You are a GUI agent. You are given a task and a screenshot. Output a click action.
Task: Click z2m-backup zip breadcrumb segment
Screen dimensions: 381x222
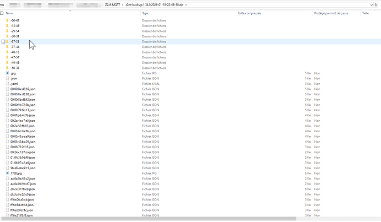pos(154,5)
